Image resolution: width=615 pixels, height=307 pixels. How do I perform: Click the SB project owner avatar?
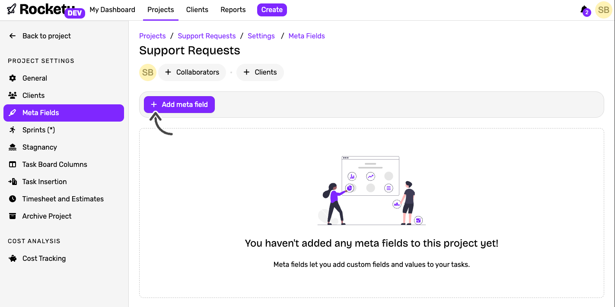[148, 72]
